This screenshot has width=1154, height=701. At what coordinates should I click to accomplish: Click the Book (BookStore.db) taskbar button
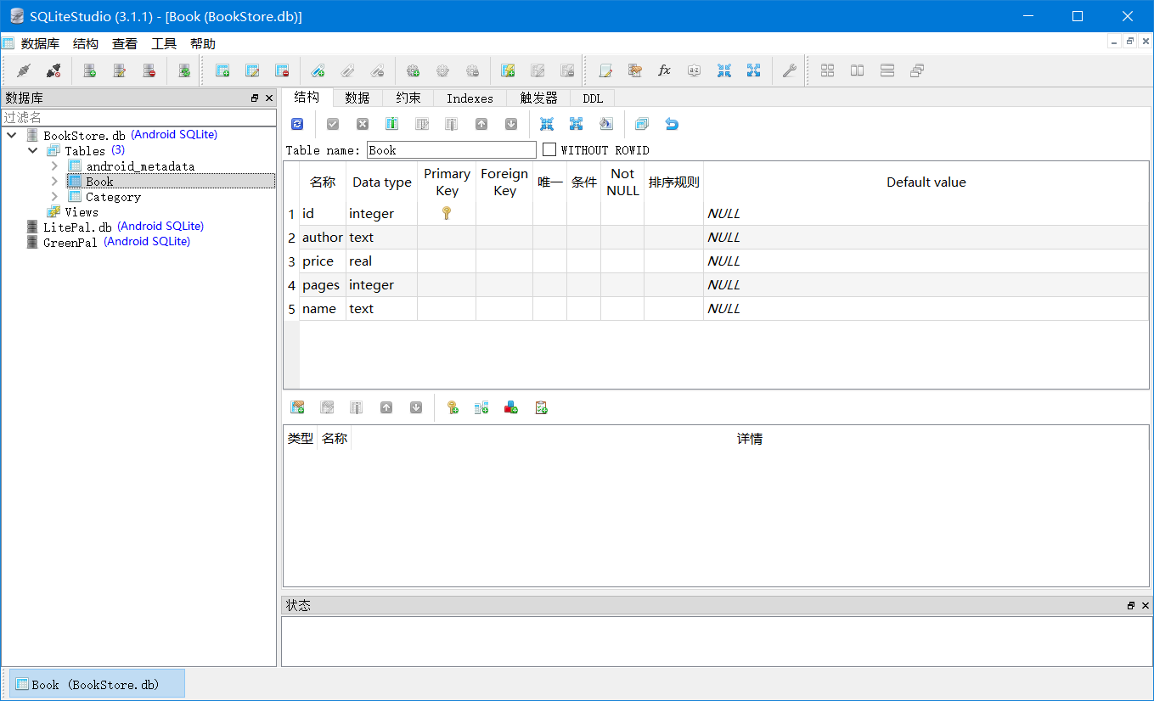point(97,684)
